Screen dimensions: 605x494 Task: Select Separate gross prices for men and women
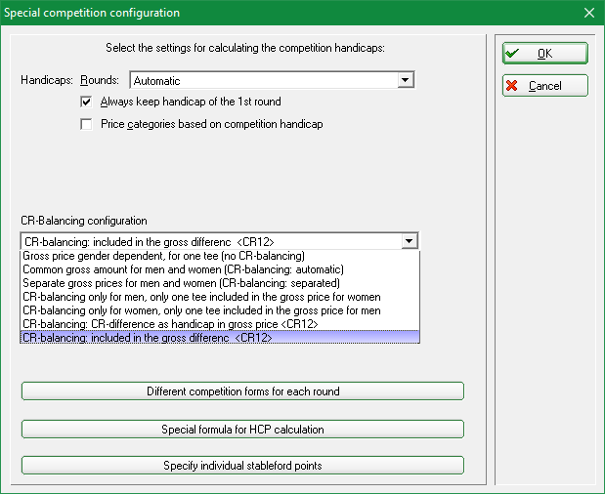[x=220, y=283]
